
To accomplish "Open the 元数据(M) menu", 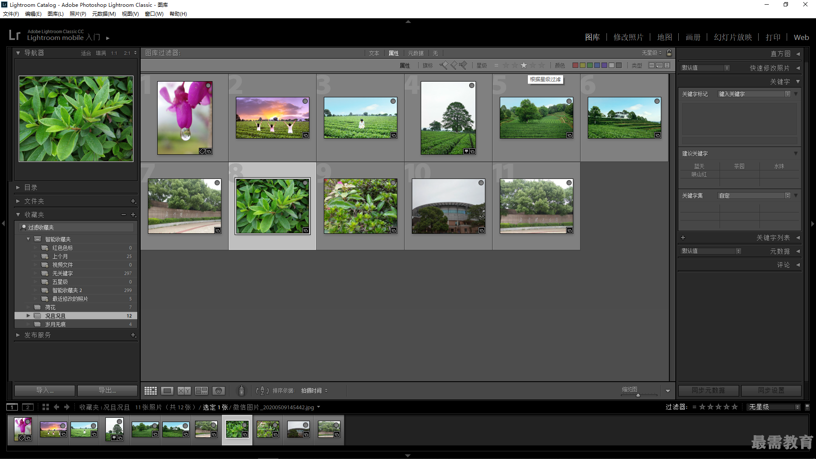I will pyautogui.click(x=104, y=14).
